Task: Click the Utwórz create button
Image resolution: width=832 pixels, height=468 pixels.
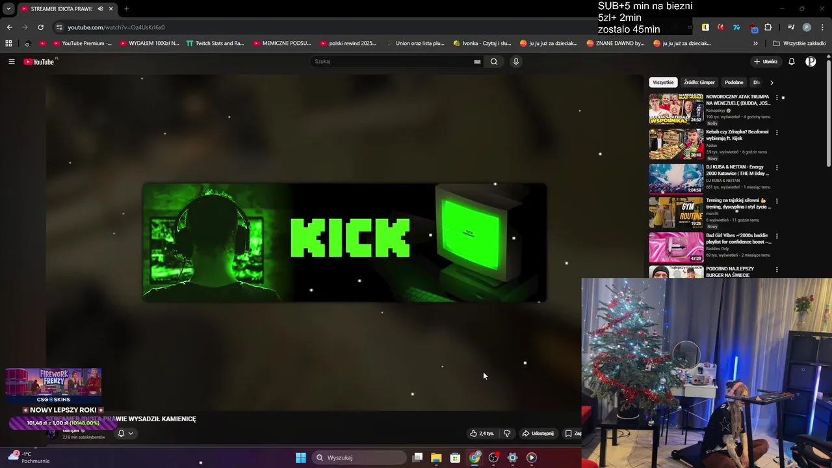Action: pos(766,62)
